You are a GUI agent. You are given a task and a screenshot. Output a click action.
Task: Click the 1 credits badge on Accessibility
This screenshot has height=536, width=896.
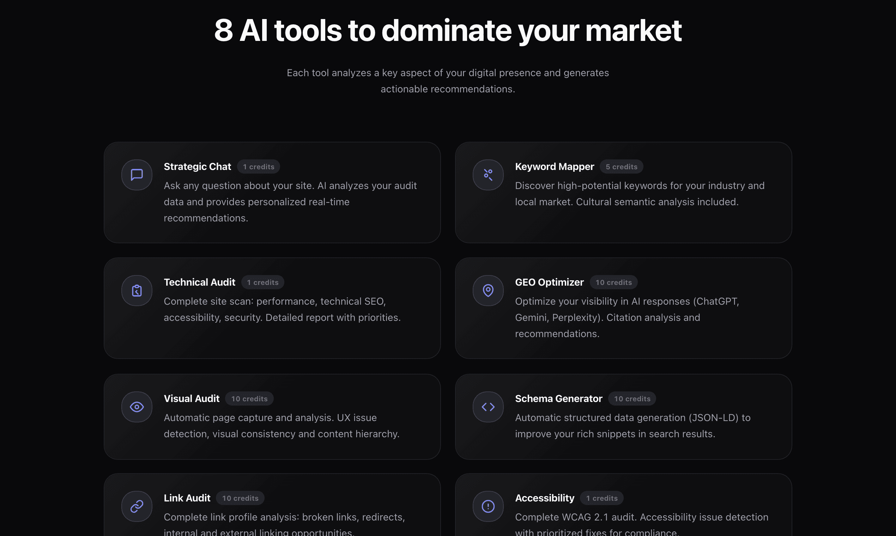tap(601, 498)
